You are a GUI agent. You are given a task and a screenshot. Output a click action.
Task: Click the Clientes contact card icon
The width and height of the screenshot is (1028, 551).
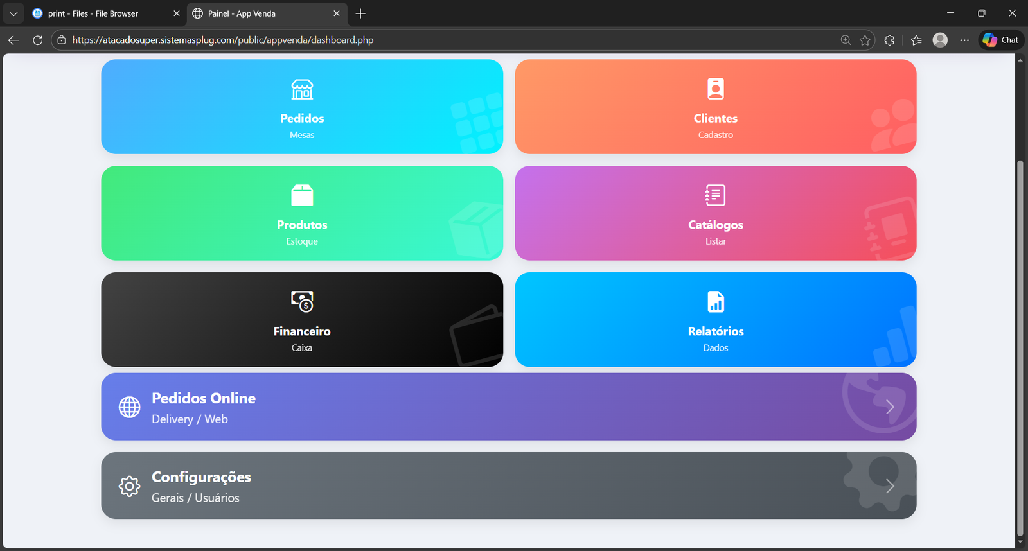715,89
